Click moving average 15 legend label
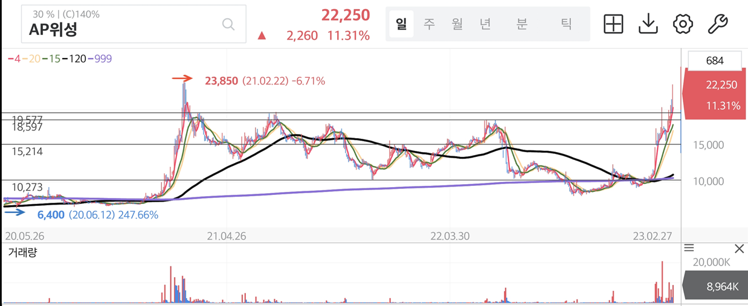Screen dimensions: 748x306 click(50, 59)
